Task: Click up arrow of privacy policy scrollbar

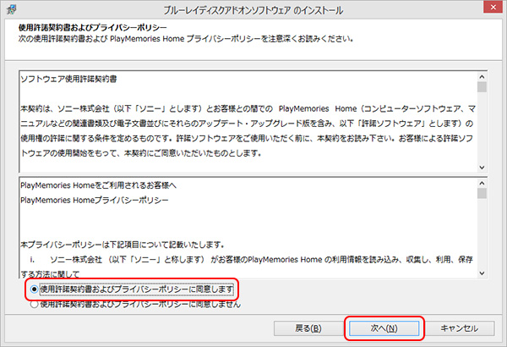Action: pos(482,182)
